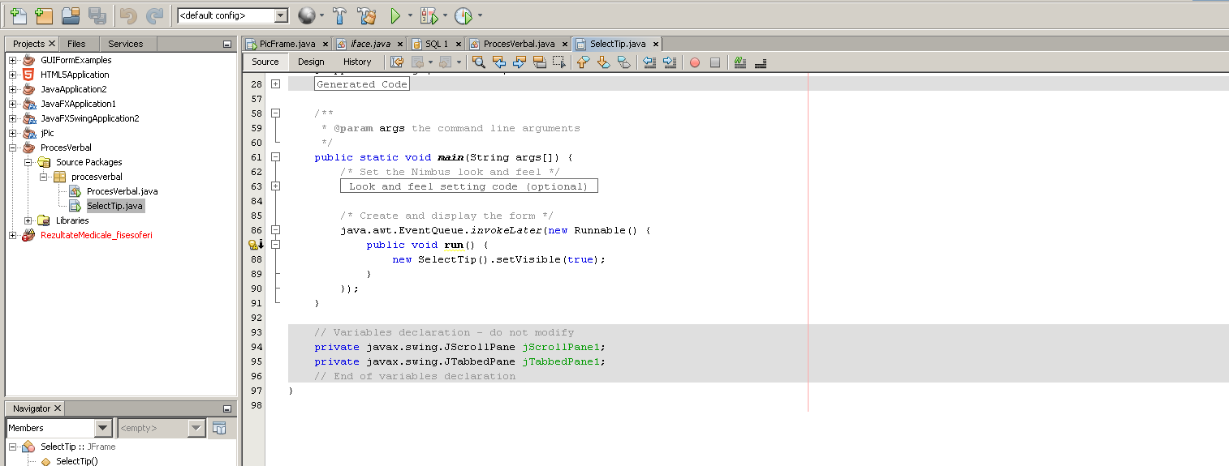Switch to the History view
This screenshot has height=466, width=1229.
pyautogui.click(x=357, y=62)
